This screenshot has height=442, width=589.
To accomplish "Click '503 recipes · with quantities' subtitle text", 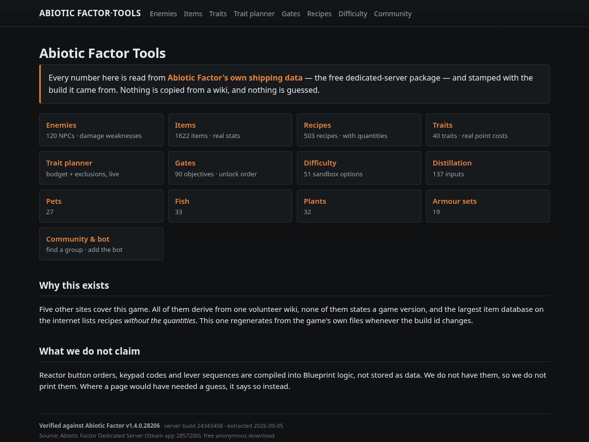I will (346, 136).
